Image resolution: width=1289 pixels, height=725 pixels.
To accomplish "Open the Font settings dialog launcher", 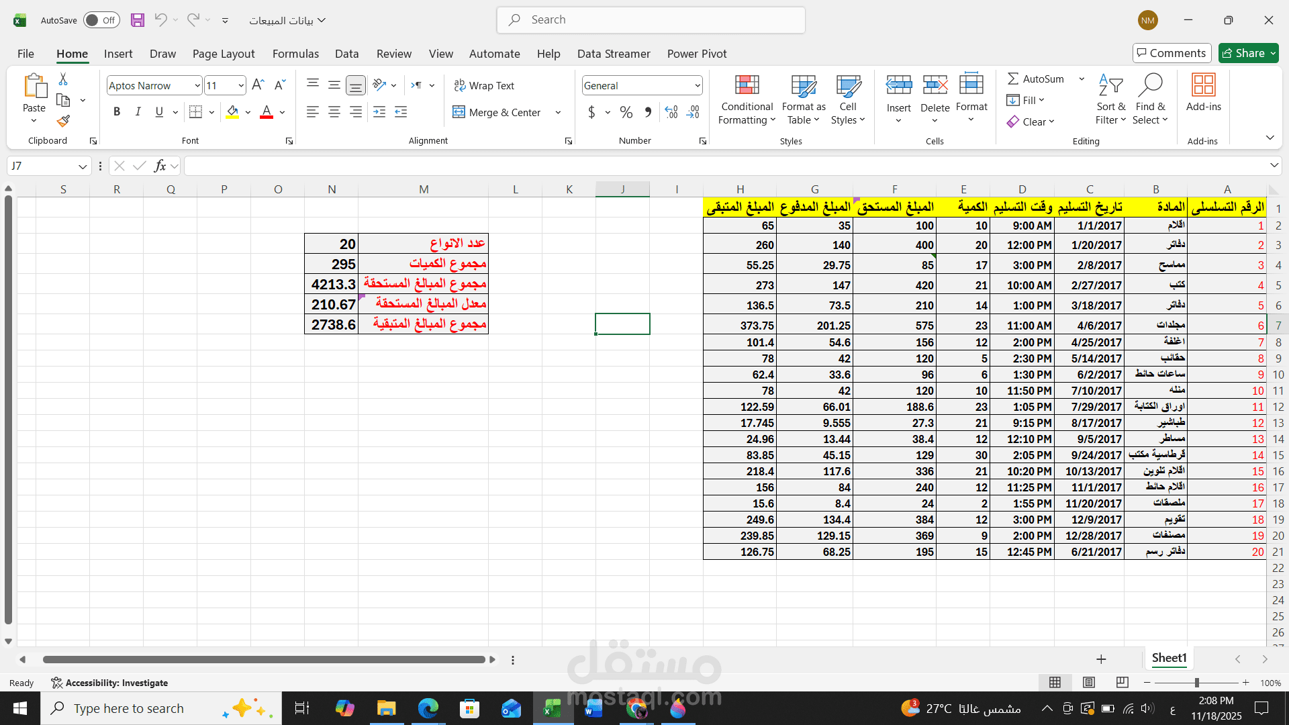I will tap(289, 141).
